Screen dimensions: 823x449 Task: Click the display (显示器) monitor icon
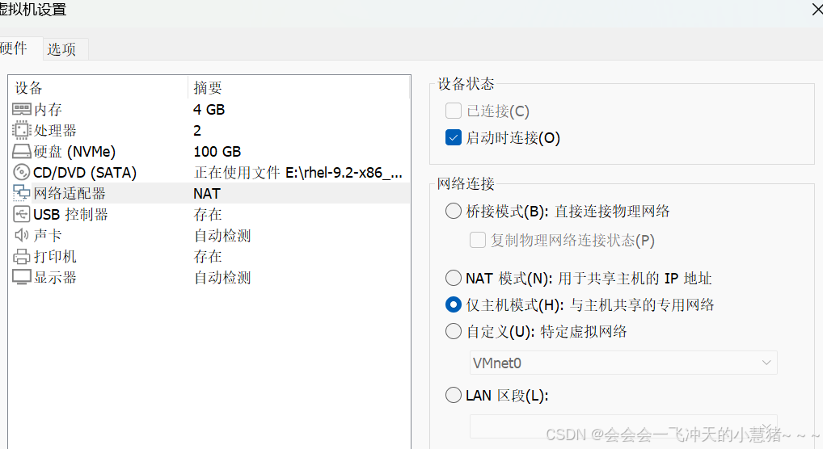[x=22, y=277]
